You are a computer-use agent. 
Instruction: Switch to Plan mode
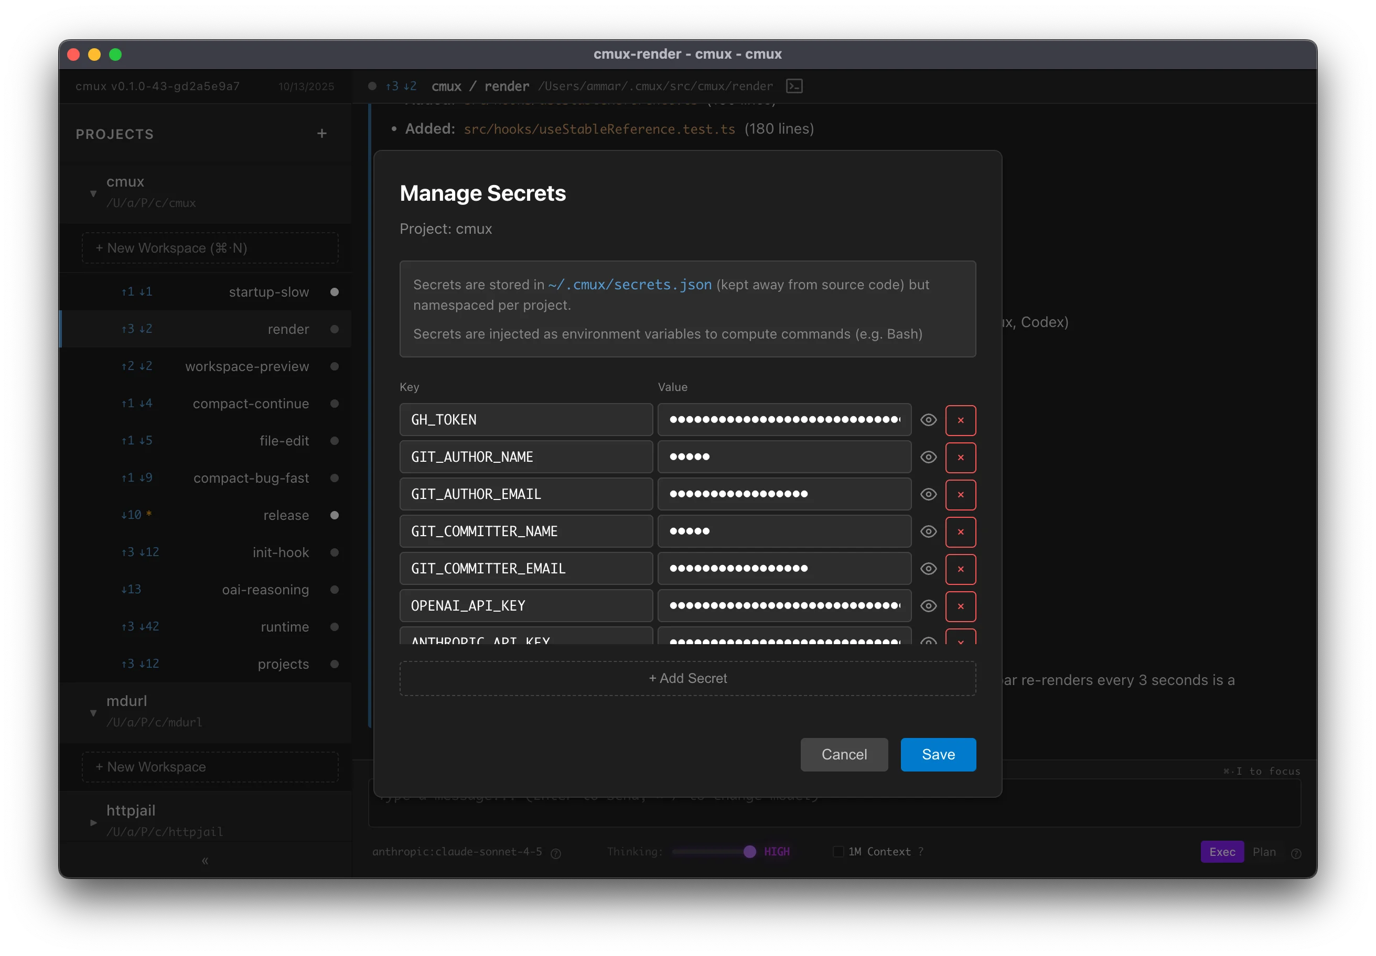coord(1264,852)
